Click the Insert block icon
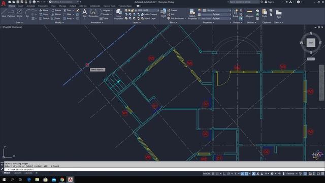This screenshot has width=325, height=183. click(x=164, y=13)
